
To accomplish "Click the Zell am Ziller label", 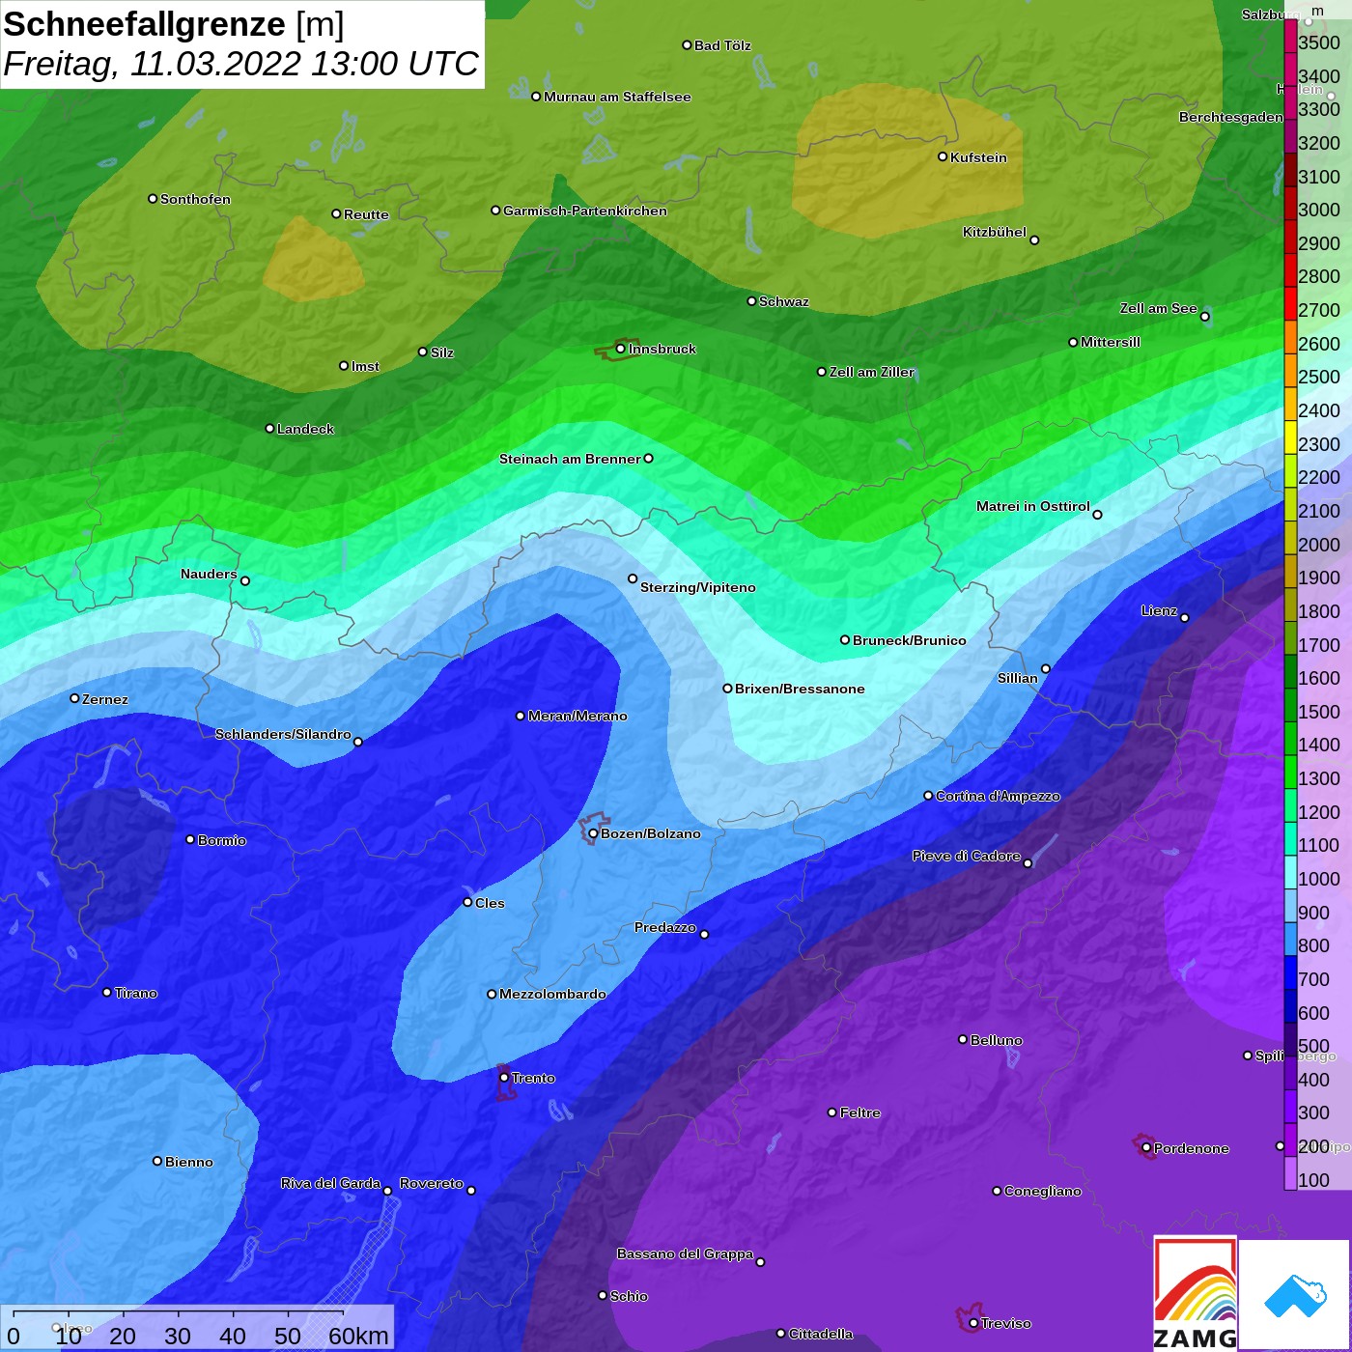I will point(872,372).
